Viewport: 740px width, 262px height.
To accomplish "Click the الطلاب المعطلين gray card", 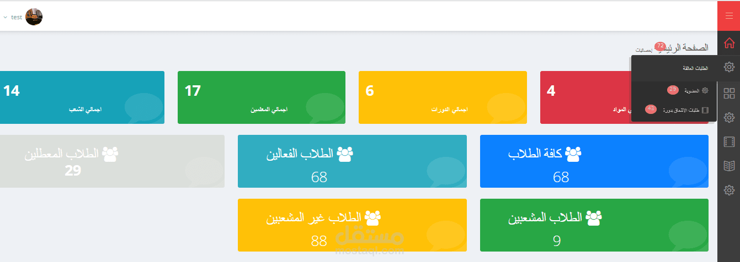I will point(112,161).
